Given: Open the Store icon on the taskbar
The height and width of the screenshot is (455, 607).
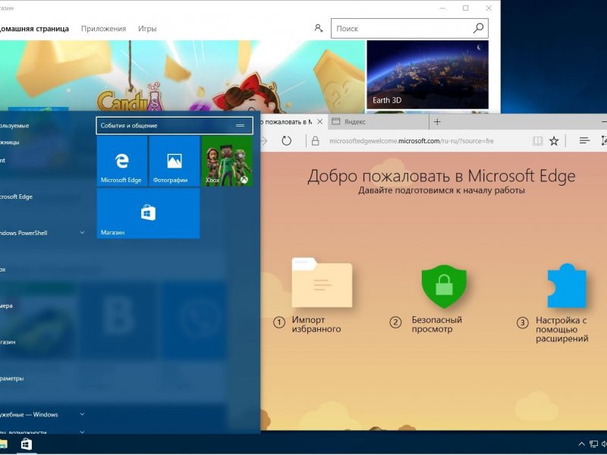Looking at the screenshot, I should tap(27, 444).
